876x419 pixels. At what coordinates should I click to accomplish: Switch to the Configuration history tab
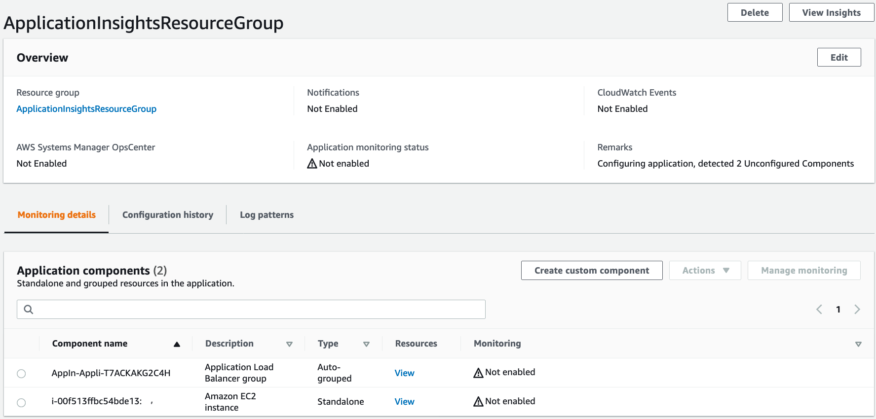[x=168, y=215]
